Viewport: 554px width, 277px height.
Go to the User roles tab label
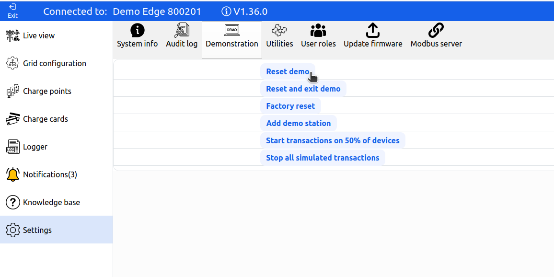(318, 44)
